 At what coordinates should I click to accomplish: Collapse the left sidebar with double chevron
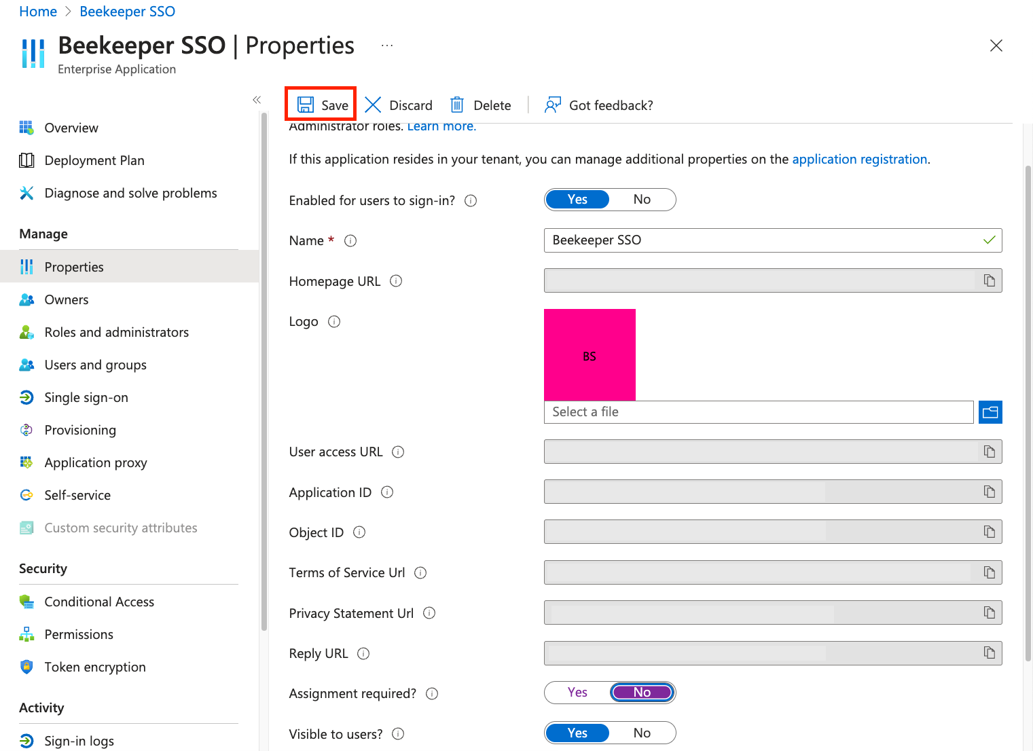pos(257,100)
